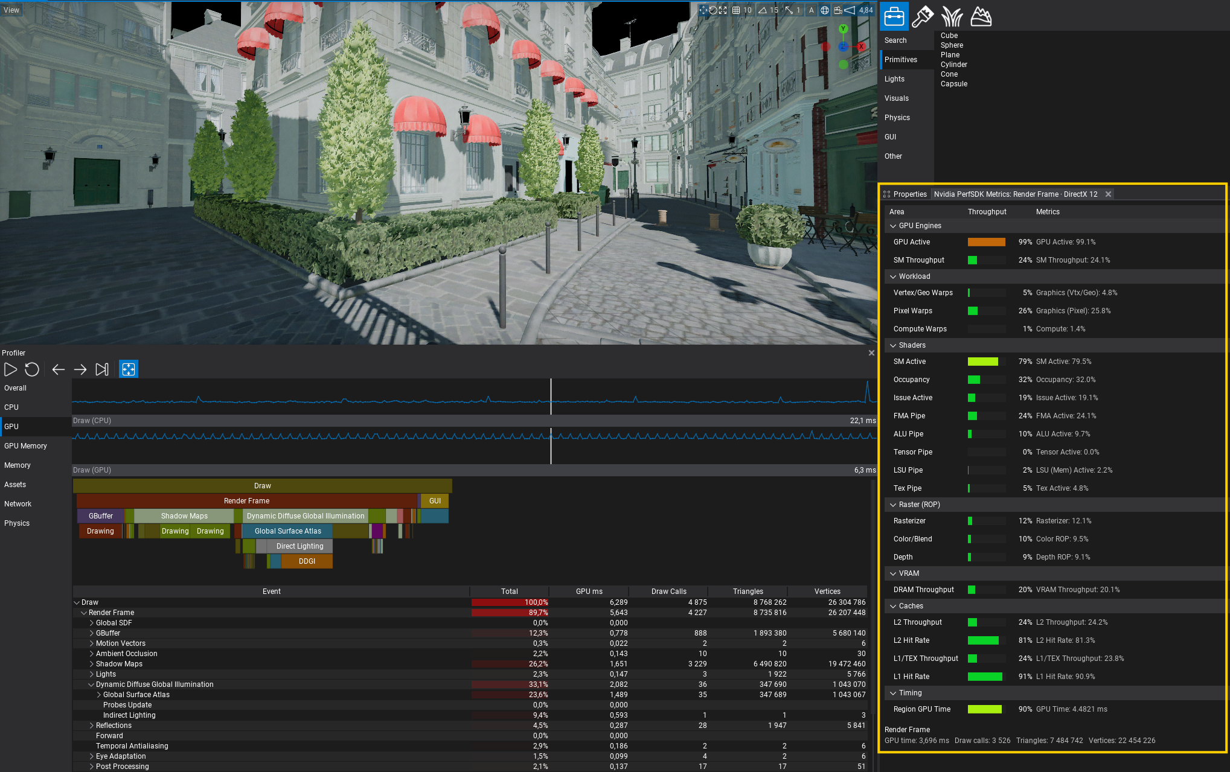The width and height of the screenshot is (1230, 772).
Task: Open the Properties tab
Action: 905,194
